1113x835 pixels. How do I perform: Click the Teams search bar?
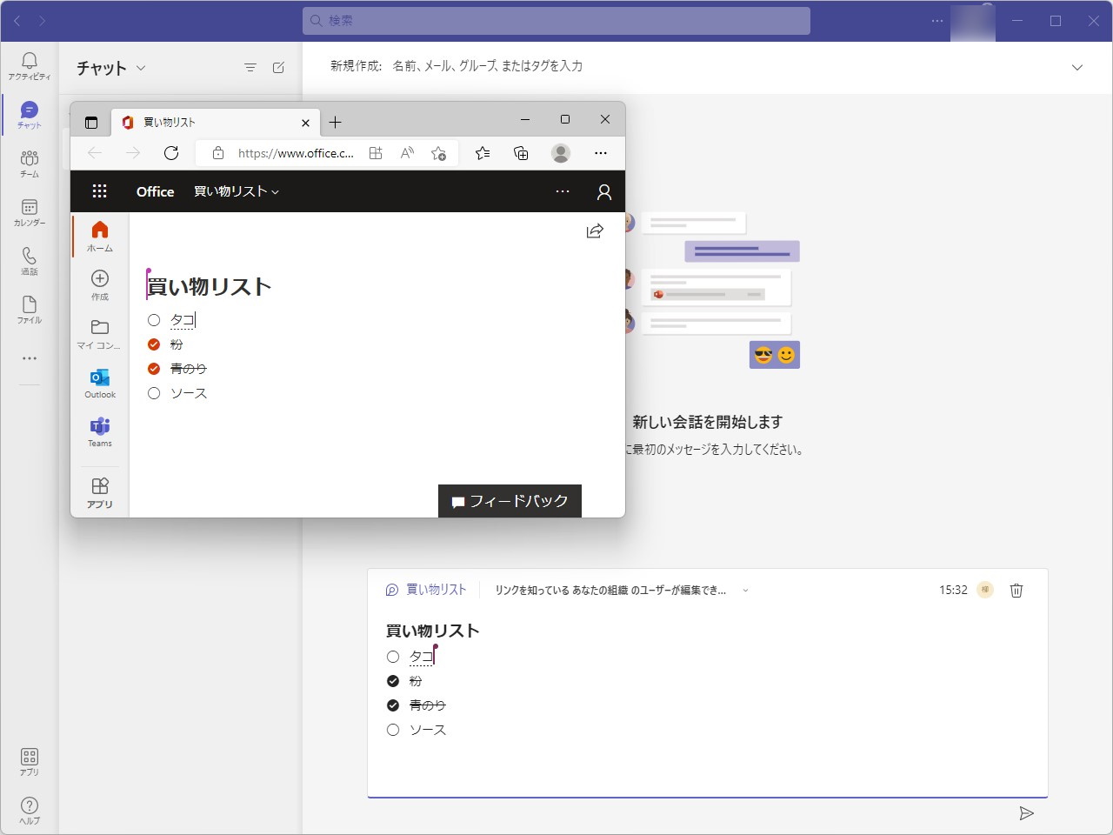[x=556, y=20]
